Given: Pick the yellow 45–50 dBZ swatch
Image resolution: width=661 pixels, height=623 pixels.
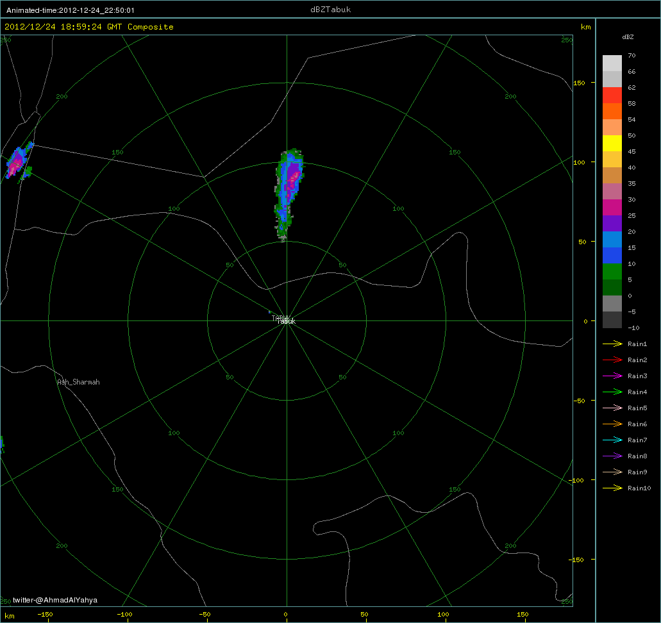Looking at the screenshot, I should [612, 144].
